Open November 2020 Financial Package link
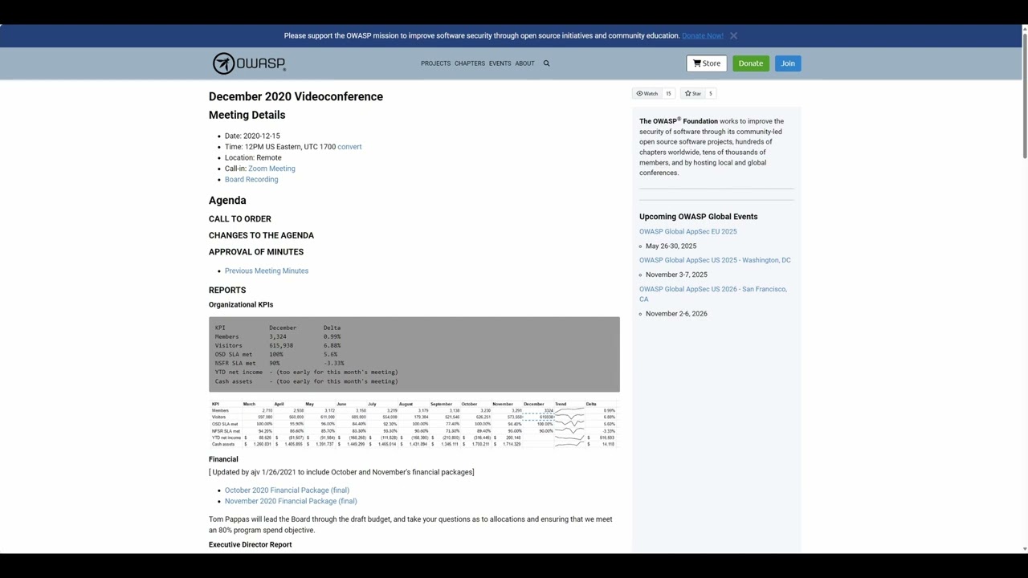 coord(291,501)
